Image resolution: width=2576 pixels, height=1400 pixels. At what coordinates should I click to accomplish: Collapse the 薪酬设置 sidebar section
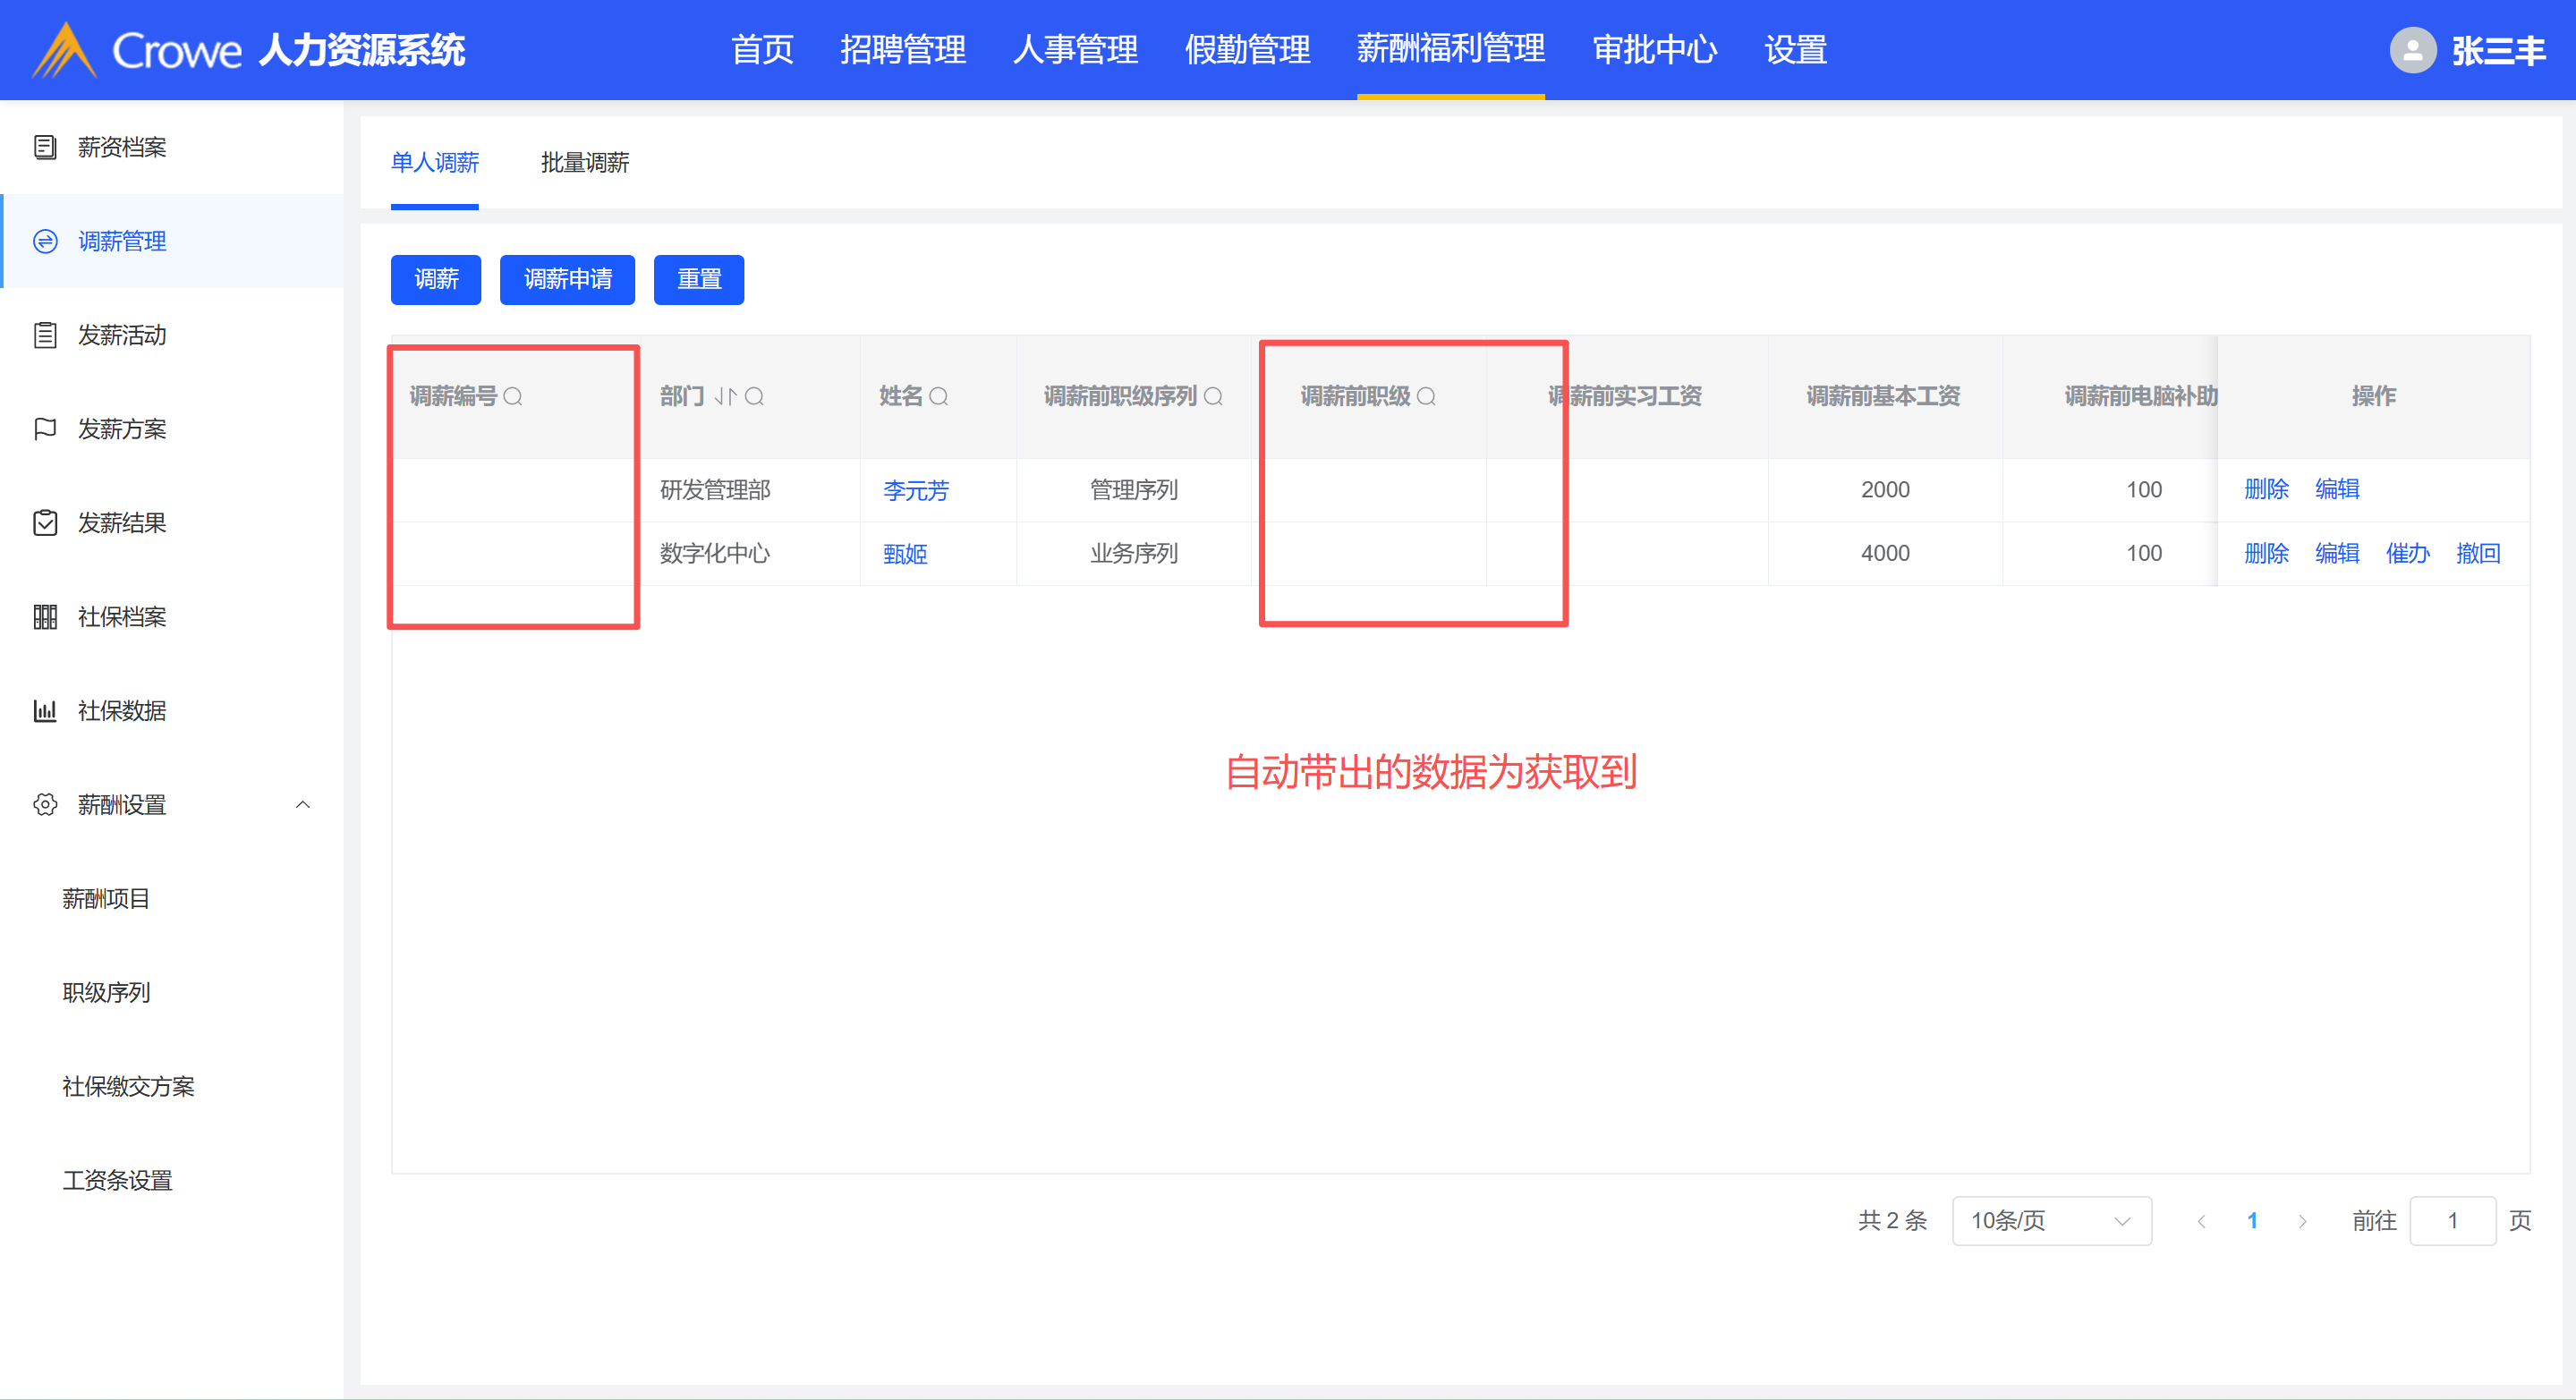click(303, 805)
